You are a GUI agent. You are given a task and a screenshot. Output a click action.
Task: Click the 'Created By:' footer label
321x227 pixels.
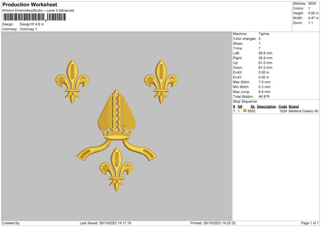pyautogui.click(x=11, y=223)
